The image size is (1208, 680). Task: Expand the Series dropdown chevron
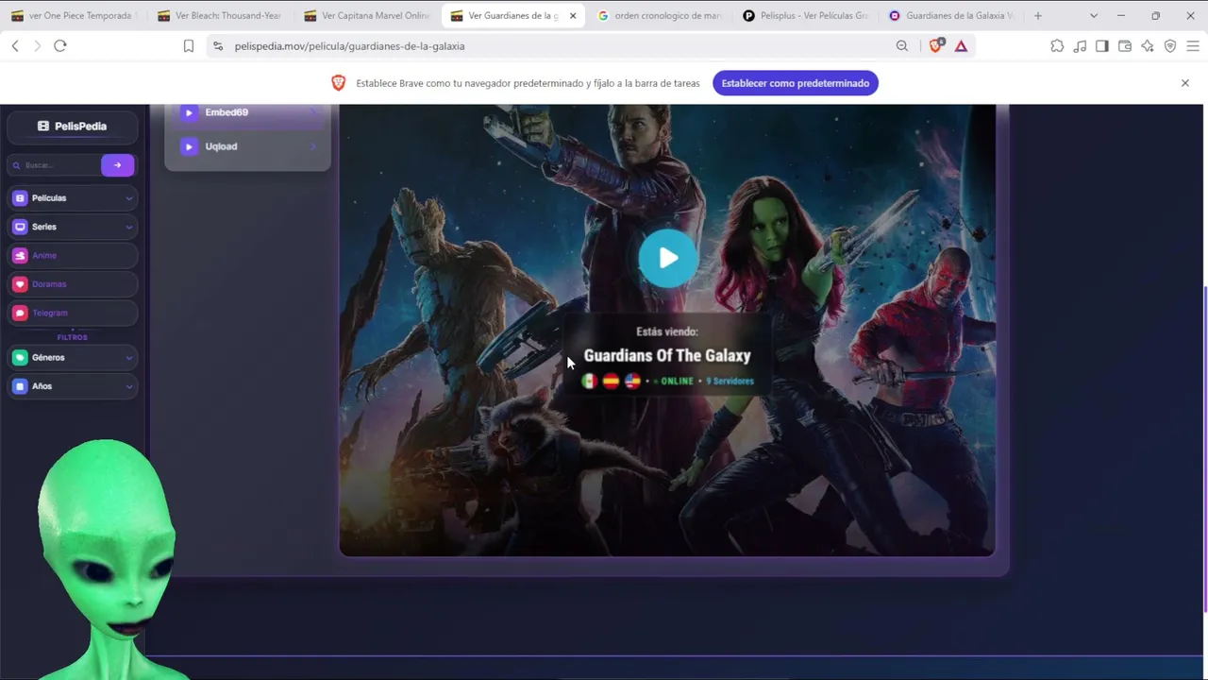pos(128,227)
